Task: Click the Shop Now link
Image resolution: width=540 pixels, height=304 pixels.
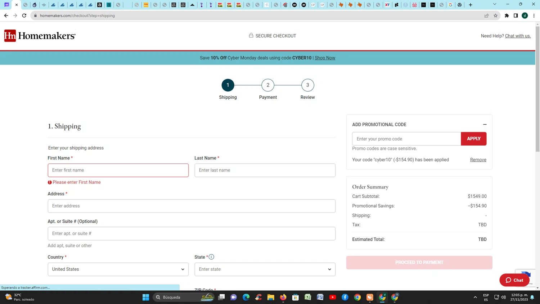Action: tap(325, 58)
